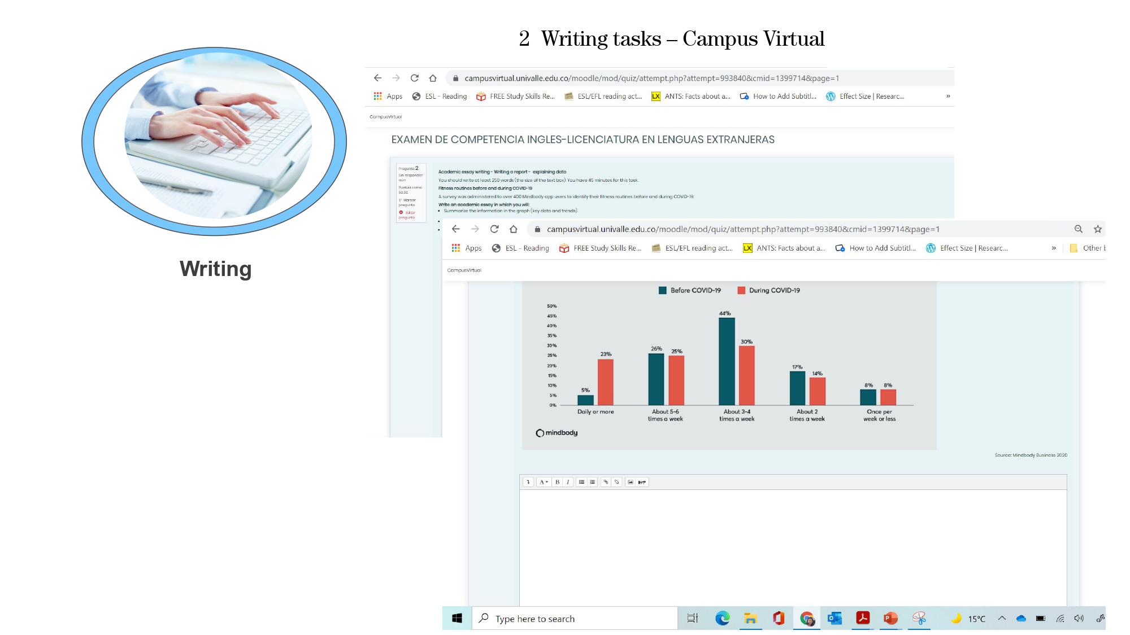
Task: Expand hidden bookmarks chevron in front browser
Action: (x=1054, y=248)
